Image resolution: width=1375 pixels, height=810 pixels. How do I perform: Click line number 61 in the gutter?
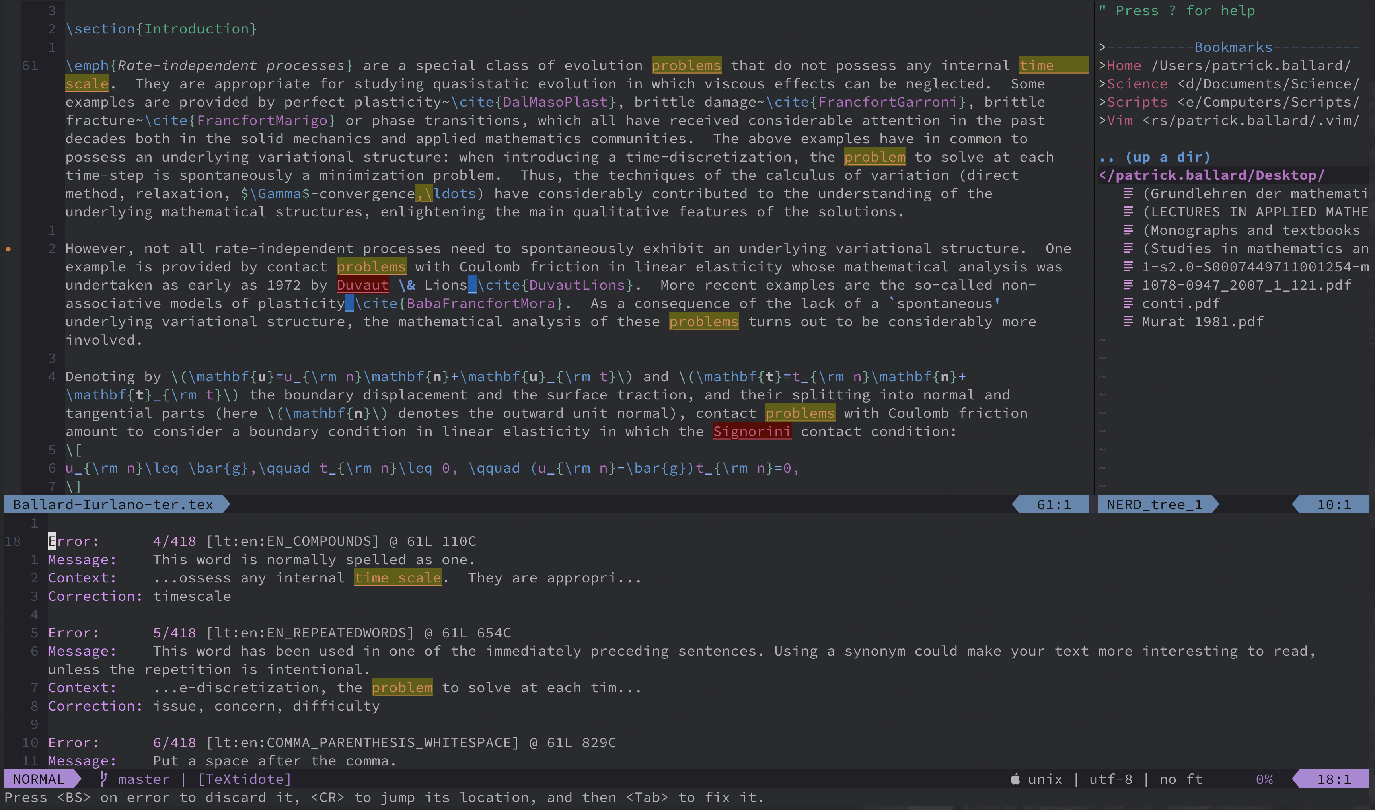(x=30, y=66)
